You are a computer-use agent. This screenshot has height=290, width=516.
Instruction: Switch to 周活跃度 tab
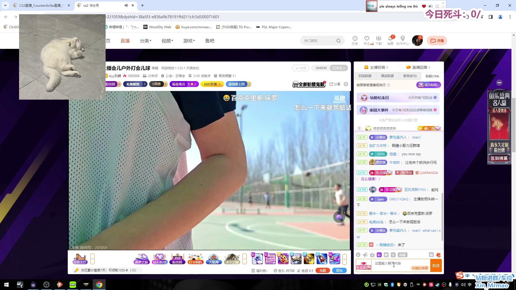(387, 76)
